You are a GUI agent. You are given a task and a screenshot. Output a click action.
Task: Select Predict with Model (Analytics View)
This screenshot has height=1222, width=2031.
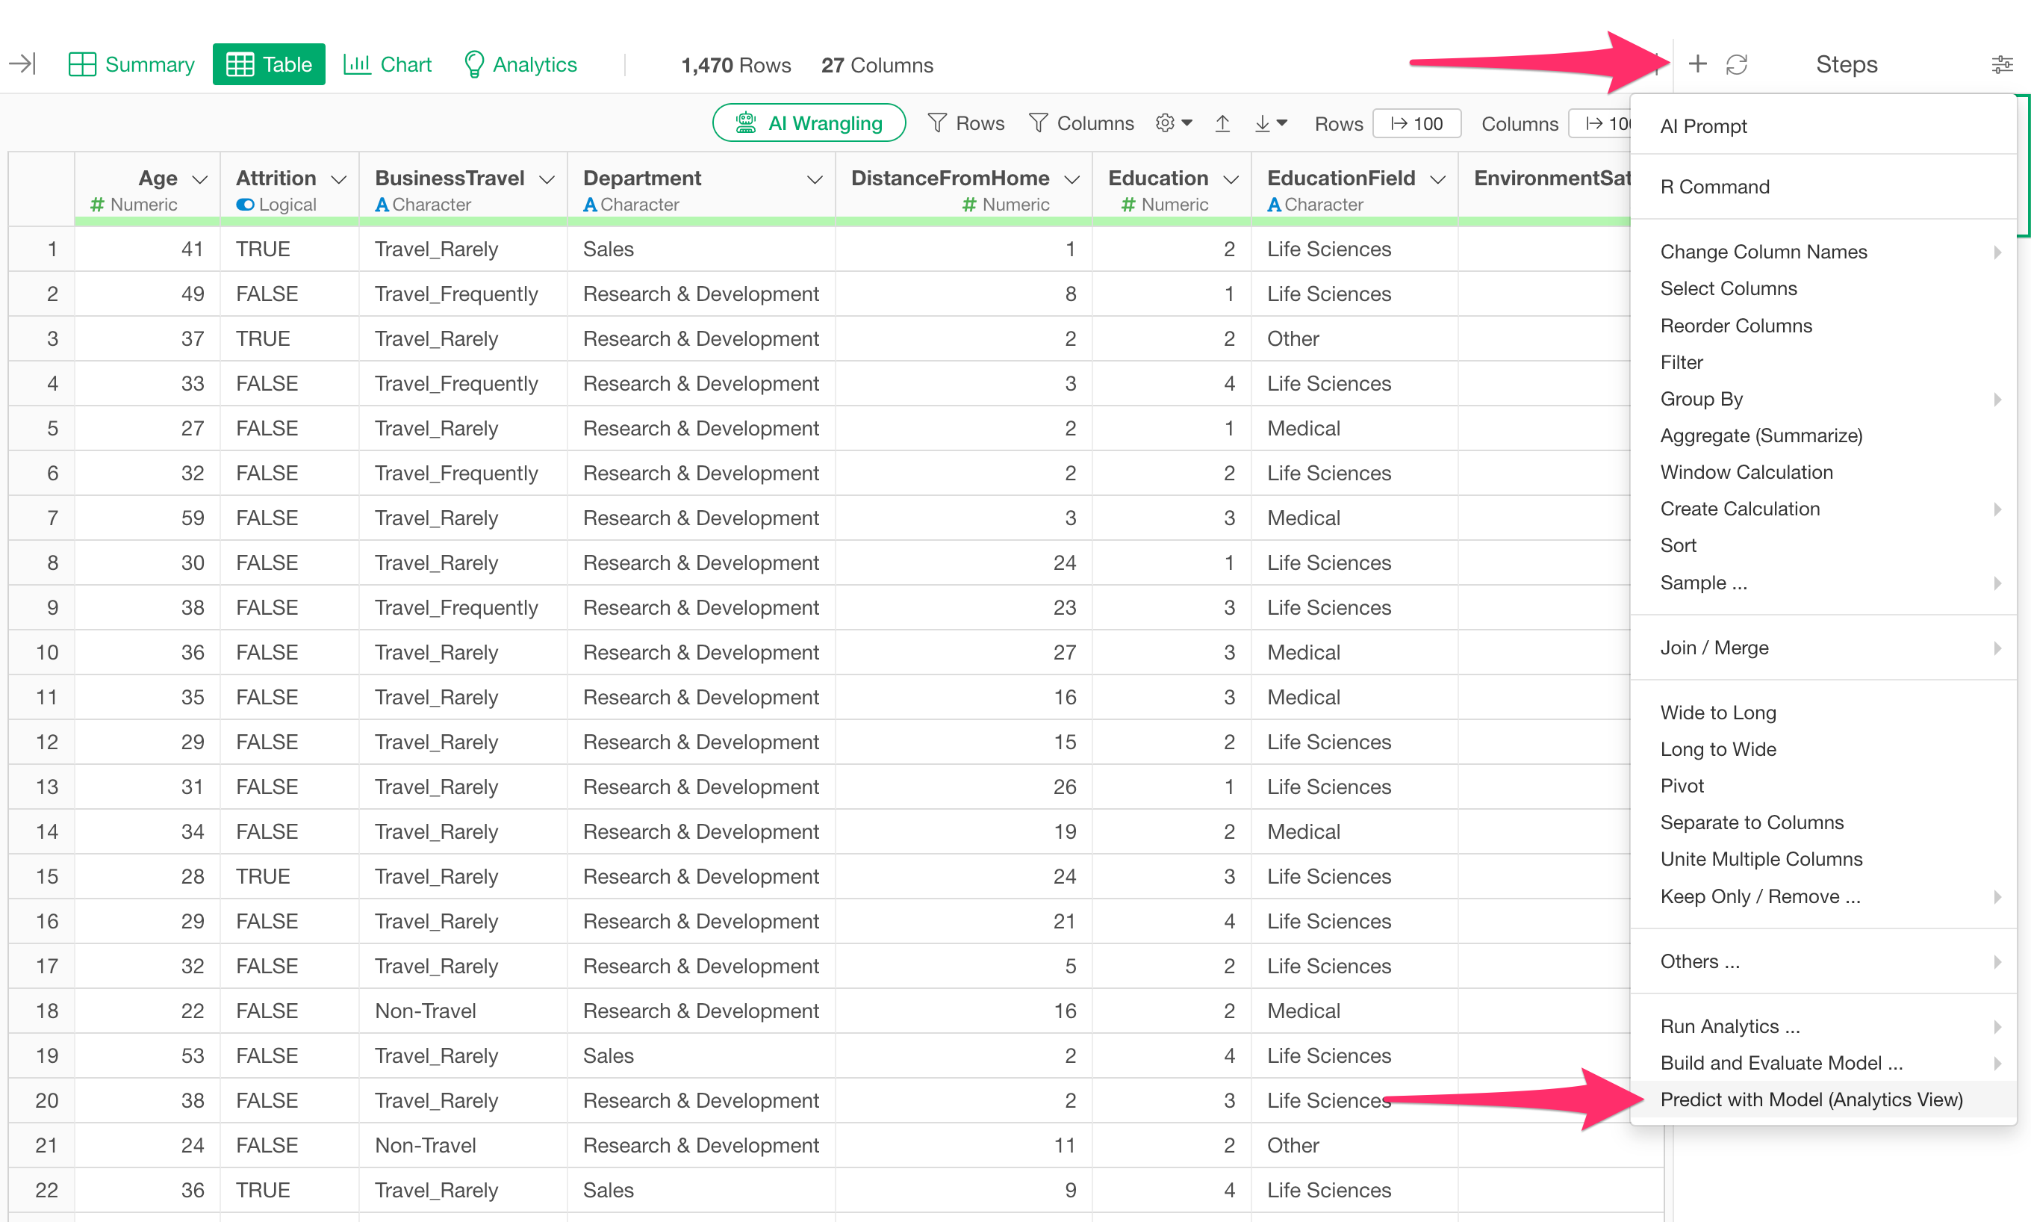[1811, 1100]
